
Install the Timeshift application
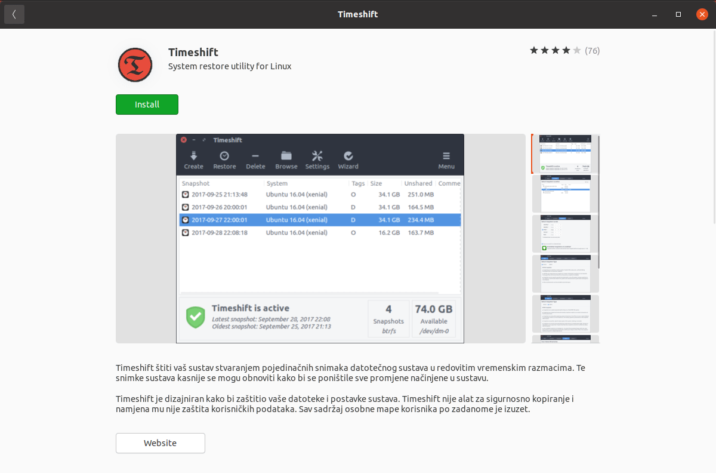tap(147, 105)
